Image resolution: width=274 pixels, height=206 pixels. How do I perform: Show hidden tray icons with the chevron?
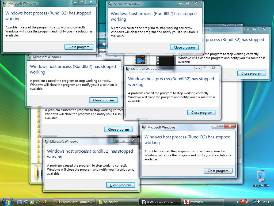point(237,202)
